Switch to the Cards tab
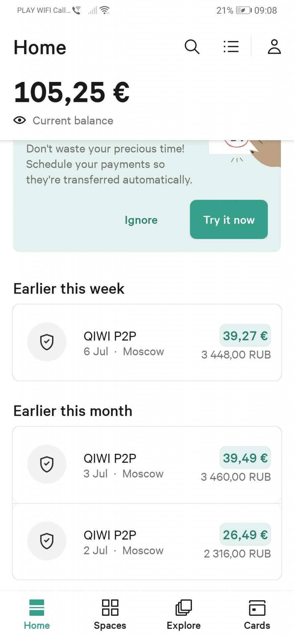 tap(257, 614)
